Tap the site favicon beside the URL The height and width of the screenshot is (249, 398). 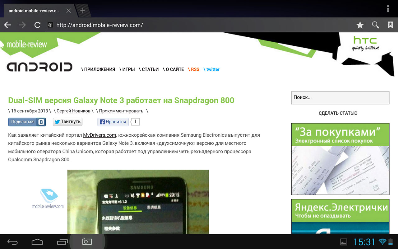tap(50, 25)
